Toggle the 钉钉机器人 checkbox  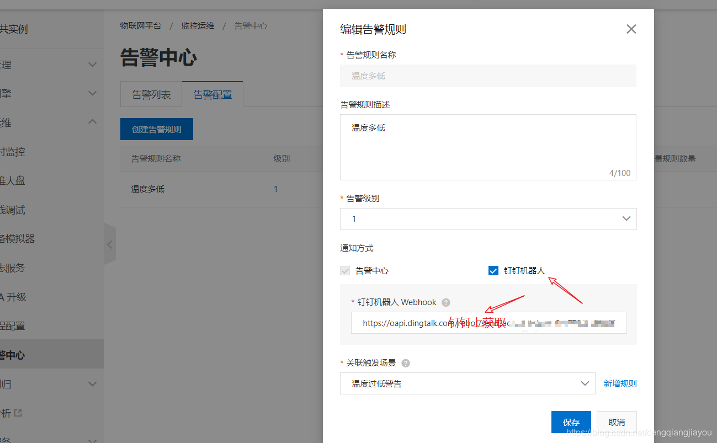(493, 271)
